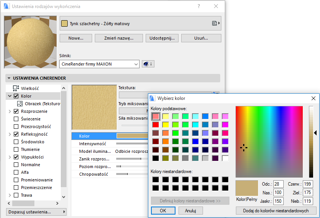Pick the black basic color swatch
This screenshot has width=320, height=218.
pyautogui.click(x=156, y=158)
